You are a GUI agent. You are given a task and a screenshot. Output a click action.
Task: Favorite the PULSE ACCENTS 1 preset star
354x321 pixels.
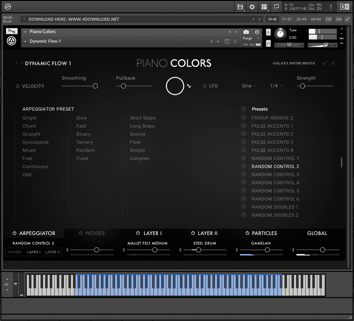point(244,125)
